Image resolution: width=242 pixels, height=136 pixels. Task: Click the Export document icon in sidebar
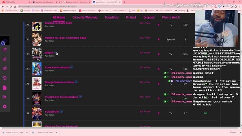point(5,88)
